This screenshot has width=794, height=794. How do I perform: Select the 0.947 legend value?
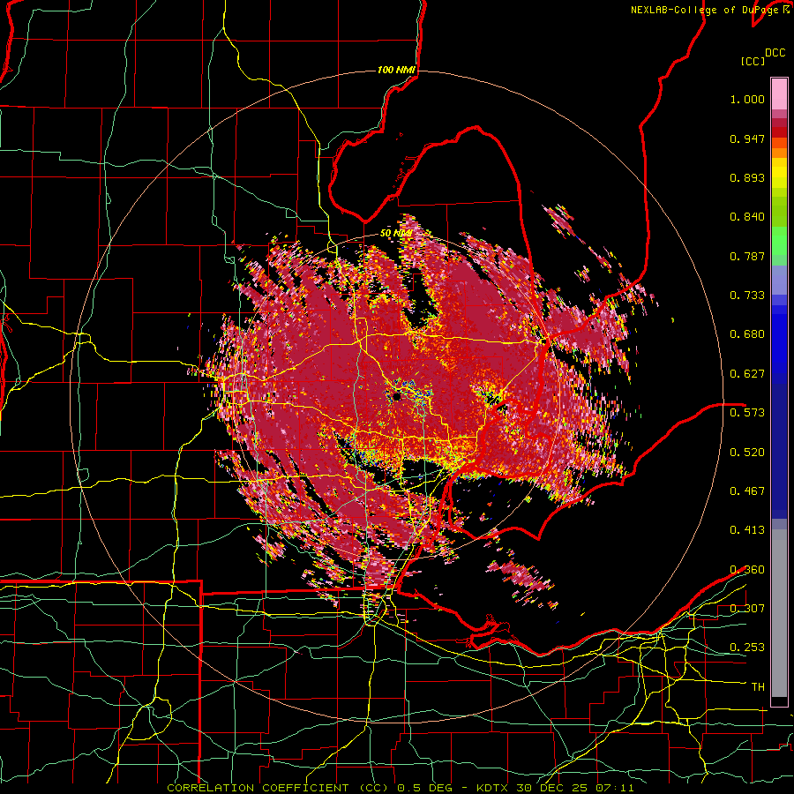(747, 139)
